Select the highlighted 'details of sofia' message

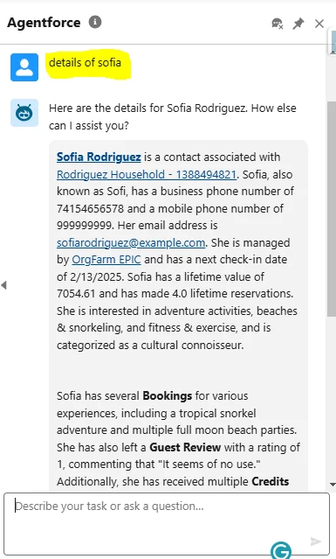coord(85,63)
